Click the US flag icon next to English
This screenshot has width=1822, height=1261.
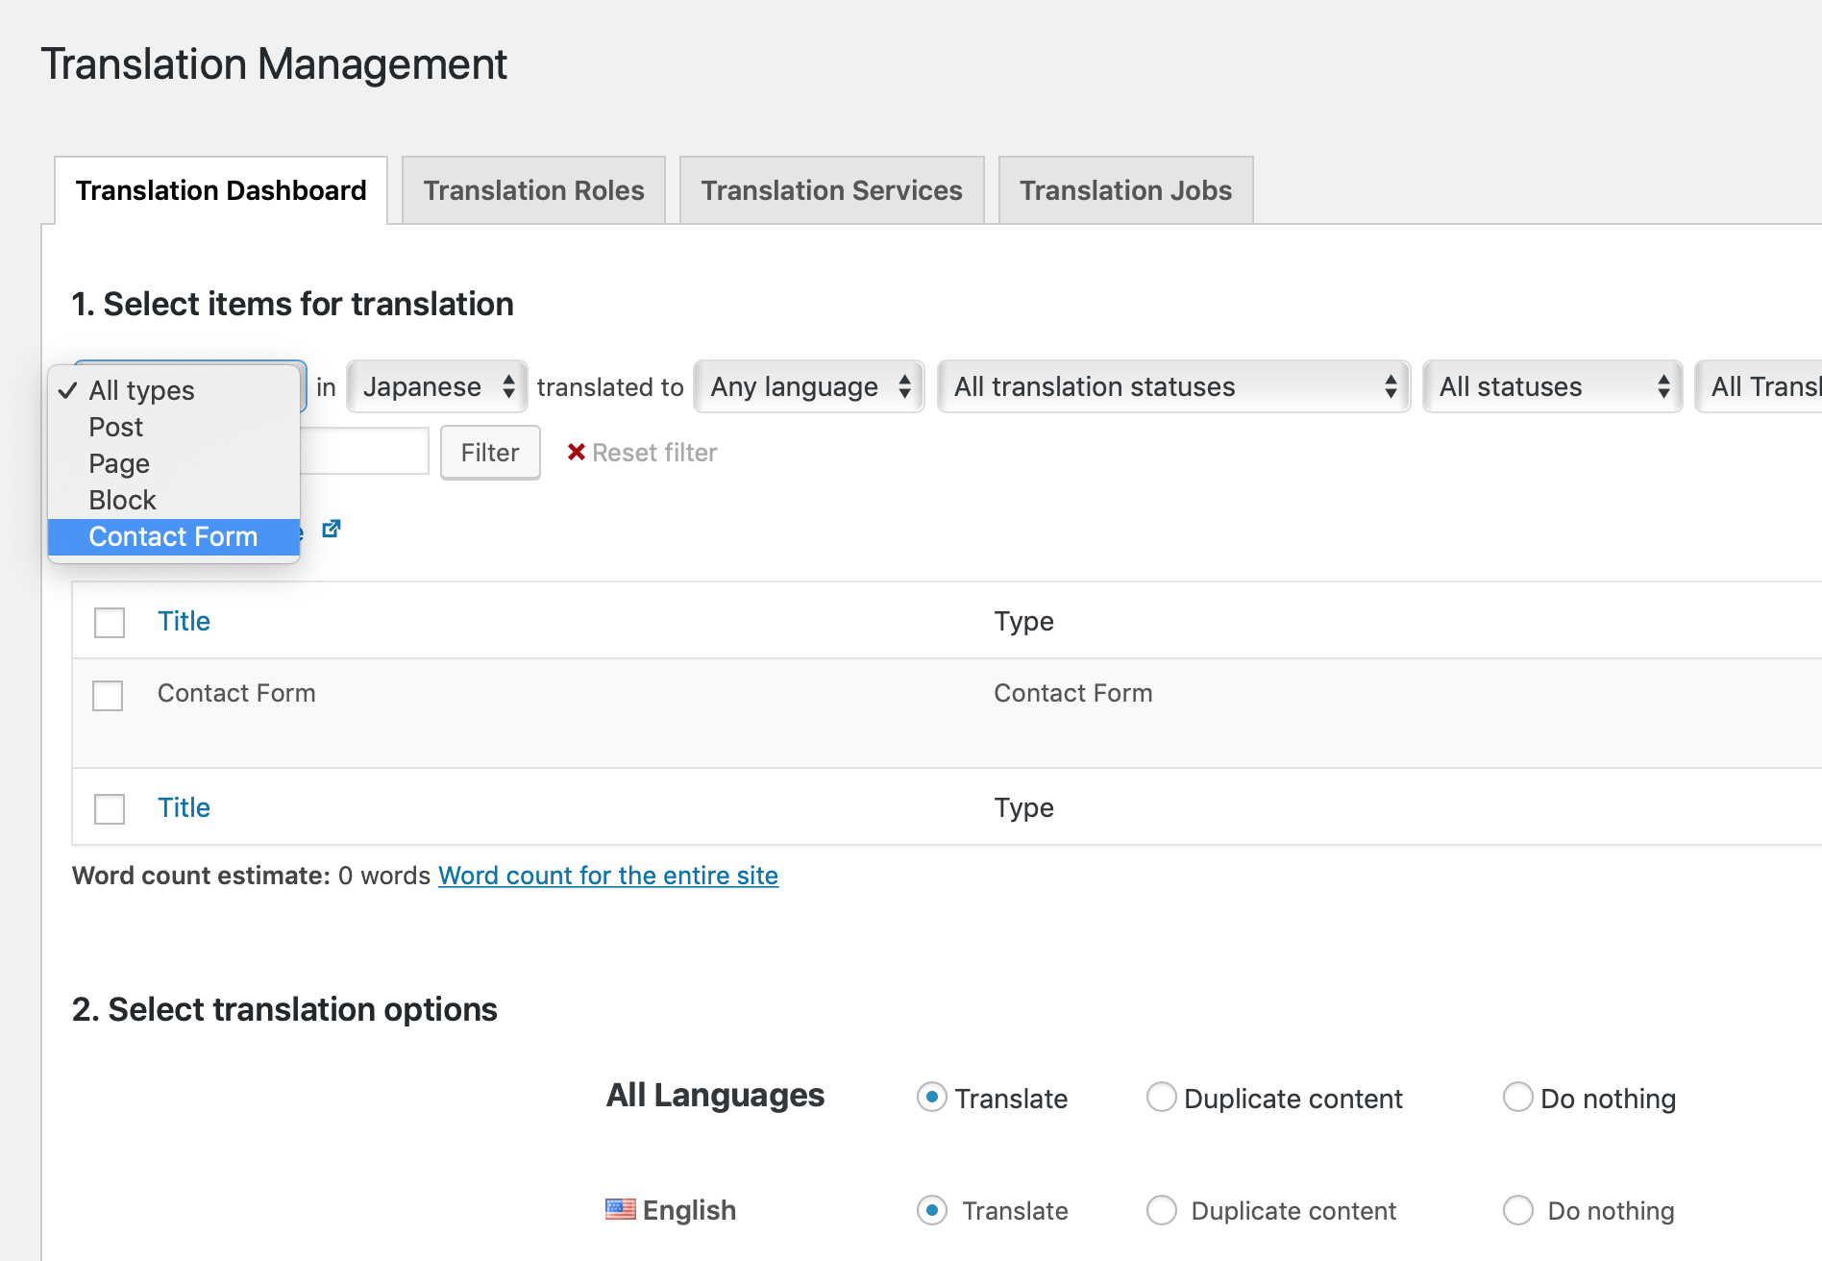click(x=620, y=1209)
